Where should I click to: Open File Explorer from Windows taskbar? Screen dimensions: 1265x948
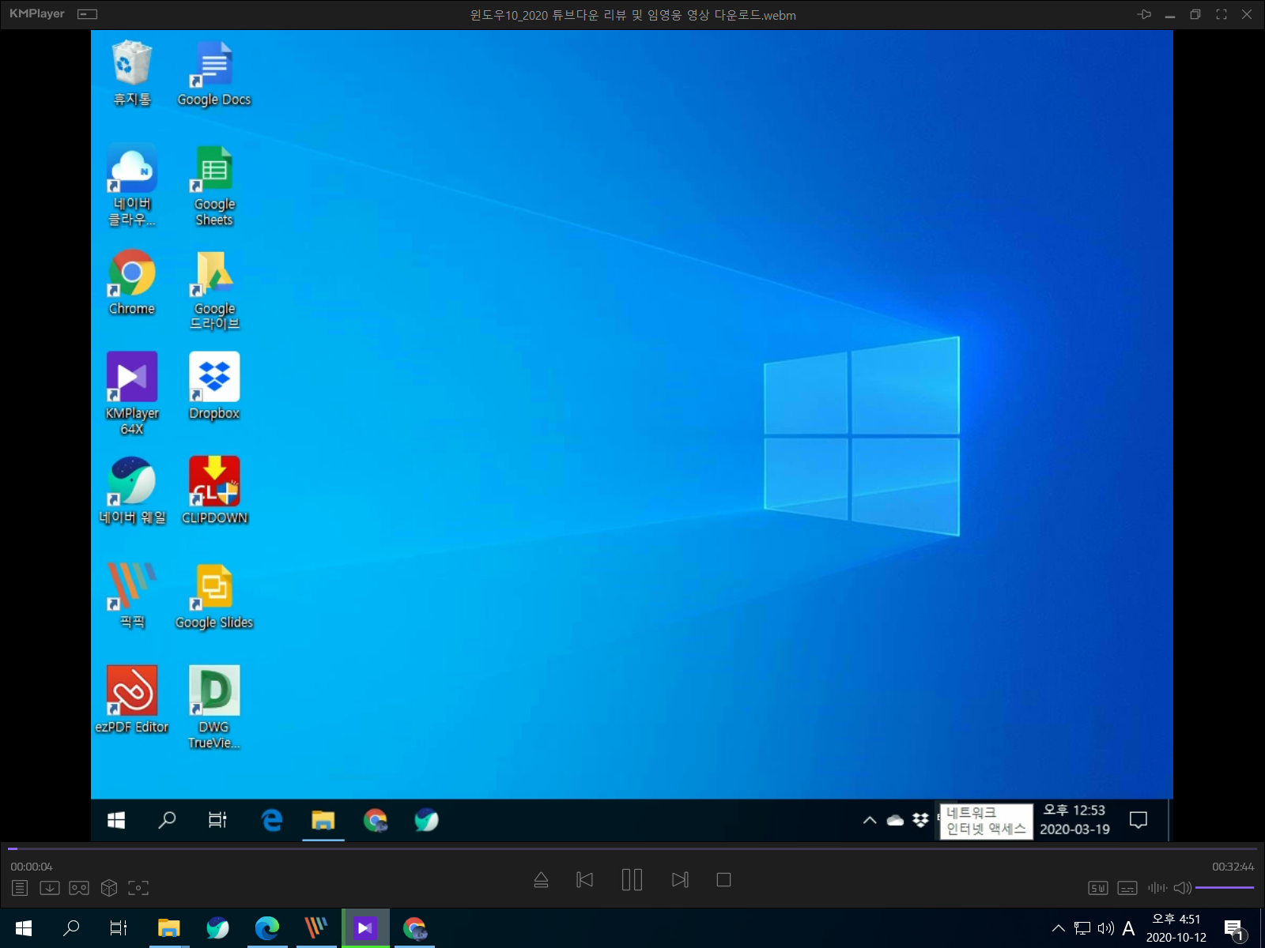(168, 928)
